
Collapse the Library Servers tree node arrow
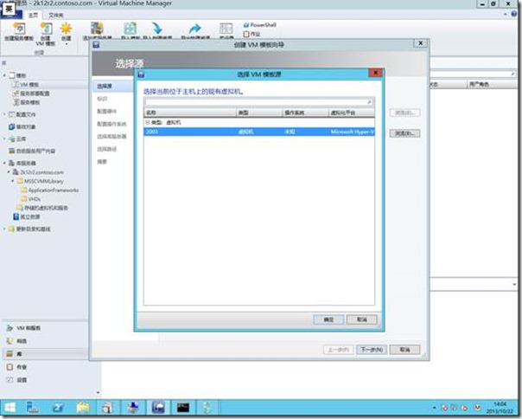[x=4, y=163]
